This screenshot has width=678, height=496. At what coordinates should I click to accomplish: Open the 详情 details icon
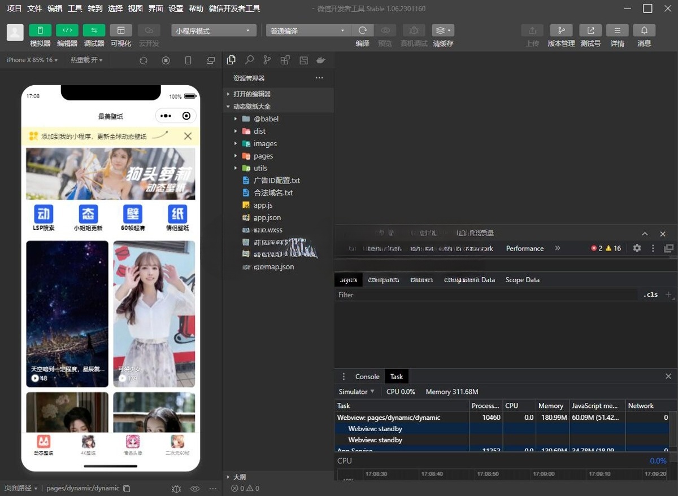618,30
